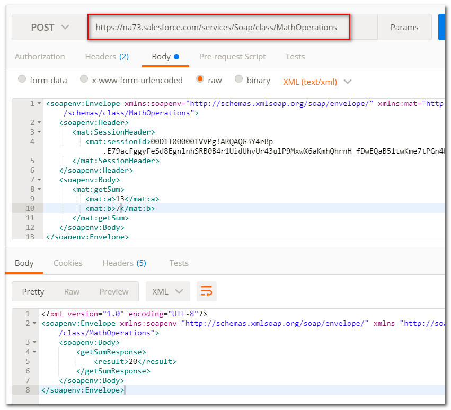Viewport: 451px width, 410px height.
Task: Select the raw body radio button
Action: [200, 79]
